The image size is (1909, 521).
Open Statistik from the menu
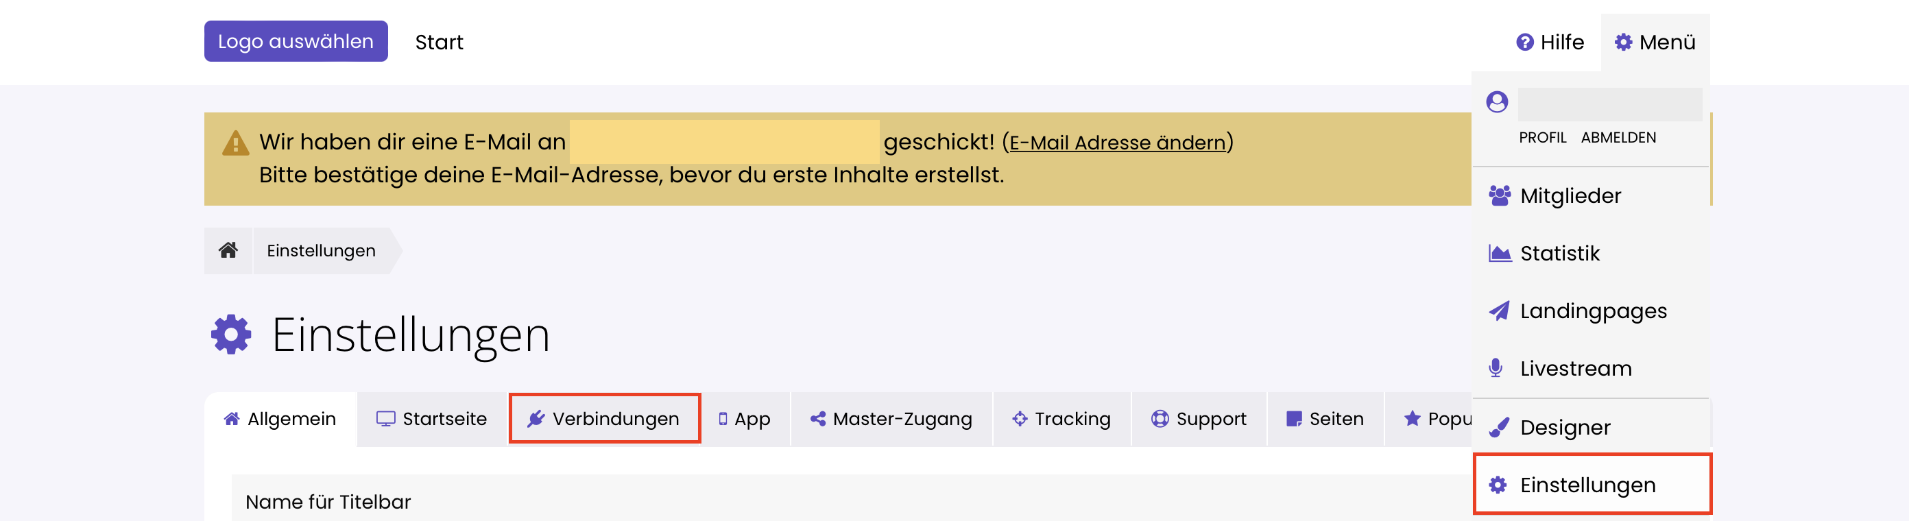(1559, 254)
